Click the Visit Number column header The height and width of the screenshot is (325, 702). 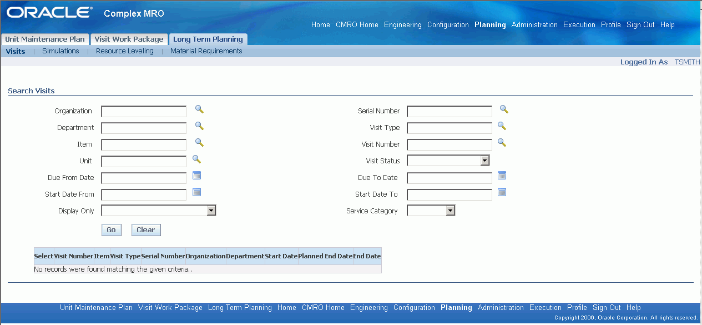74,256
